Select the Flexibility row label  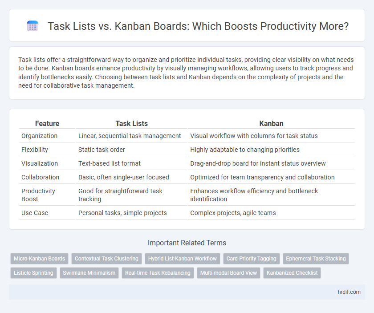[x=35, y=150]
